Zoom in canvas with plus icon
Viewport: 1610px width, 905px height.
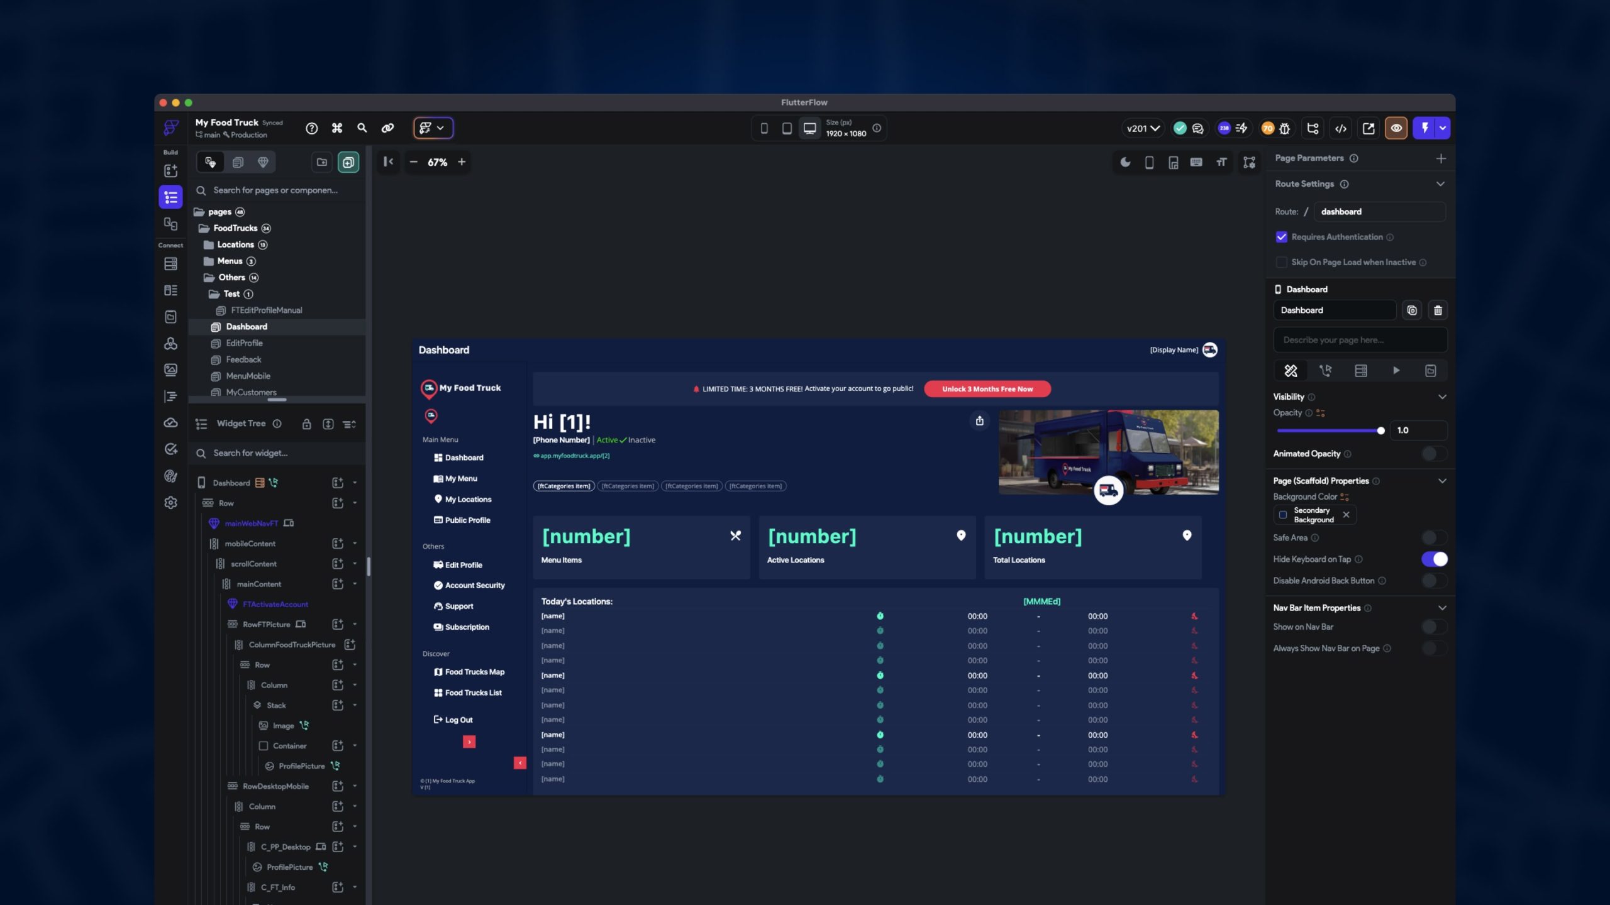pos(462,162)
